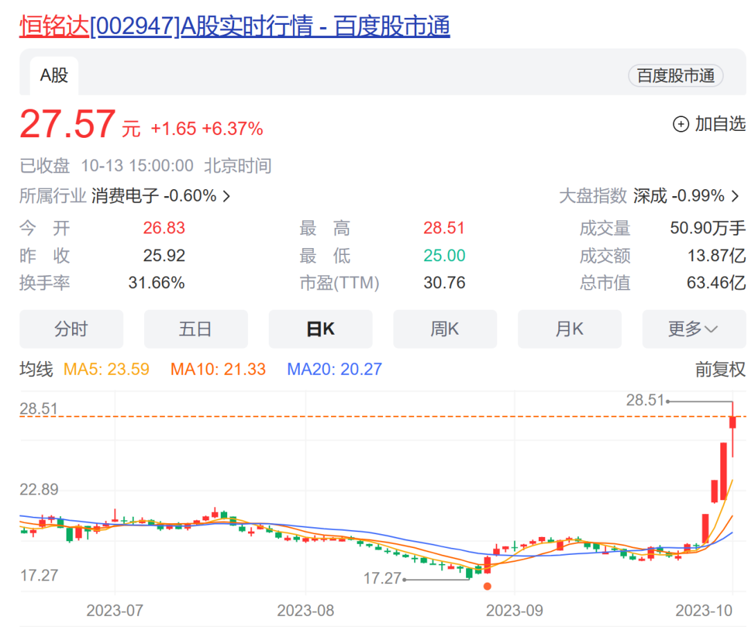Switch to the 周K chart tab

pyautogui.click(x=445, y=329)
